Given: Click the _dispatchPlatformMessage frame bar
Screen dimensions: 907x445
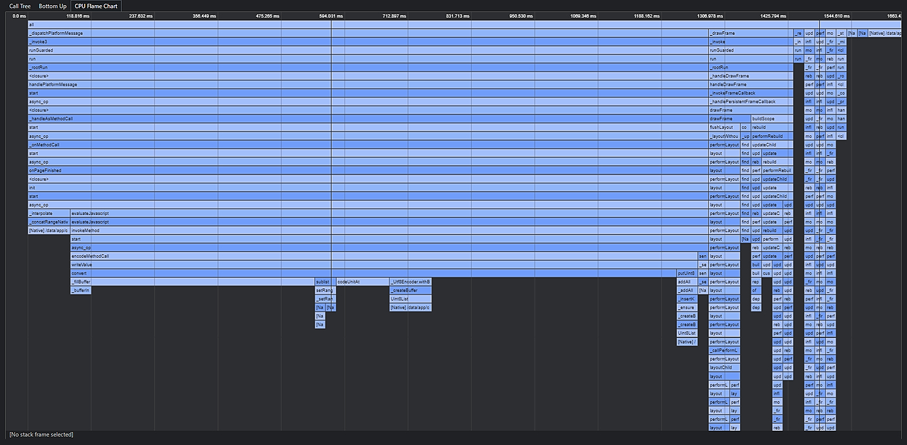Looking at the screenshot, I should click(368, 33).
